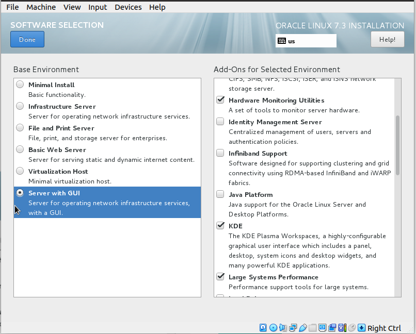
Task: Click the Help! button
Action: click(387, 40)
